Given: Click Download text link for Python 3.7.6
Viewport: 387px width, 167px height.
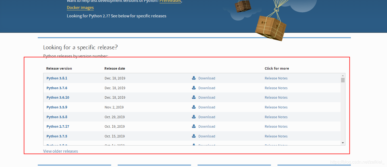Looking at the screenshot, I should click(207, 88).
